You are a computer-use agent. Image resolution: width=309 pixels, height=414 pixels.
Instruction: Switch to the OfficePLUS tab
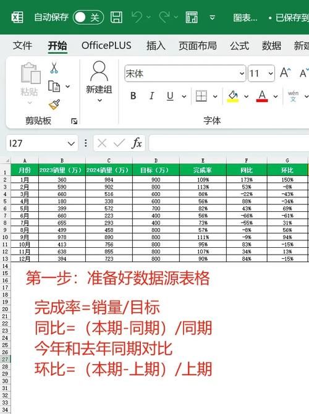tap(106, 46)
